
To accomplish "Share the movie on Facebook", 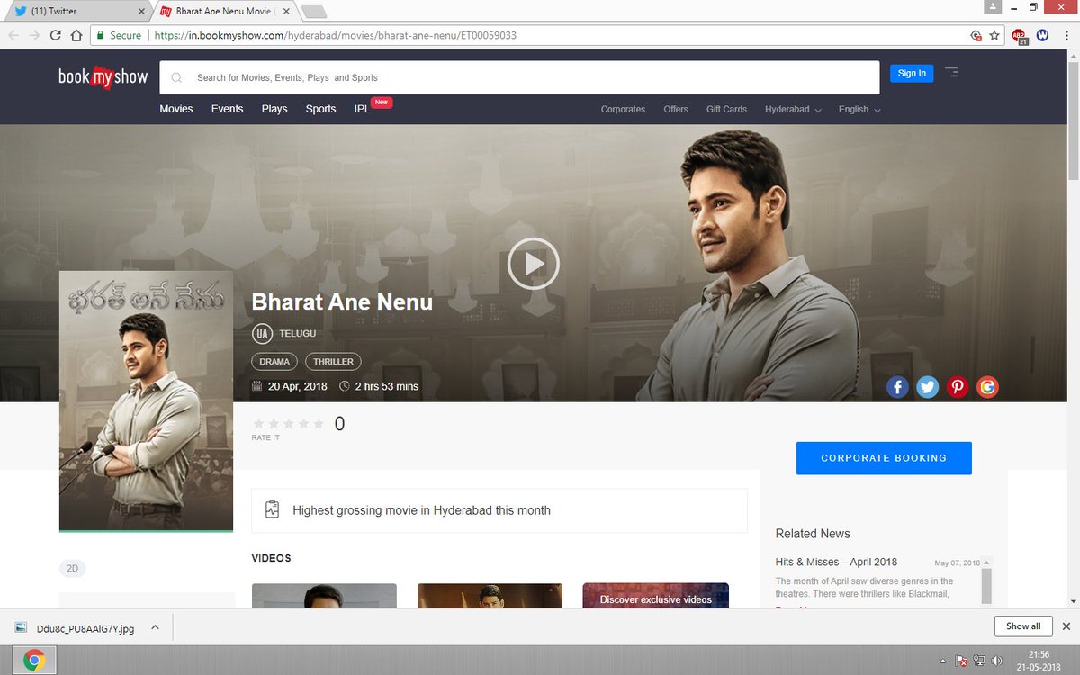I will click(x=897, y=387).
